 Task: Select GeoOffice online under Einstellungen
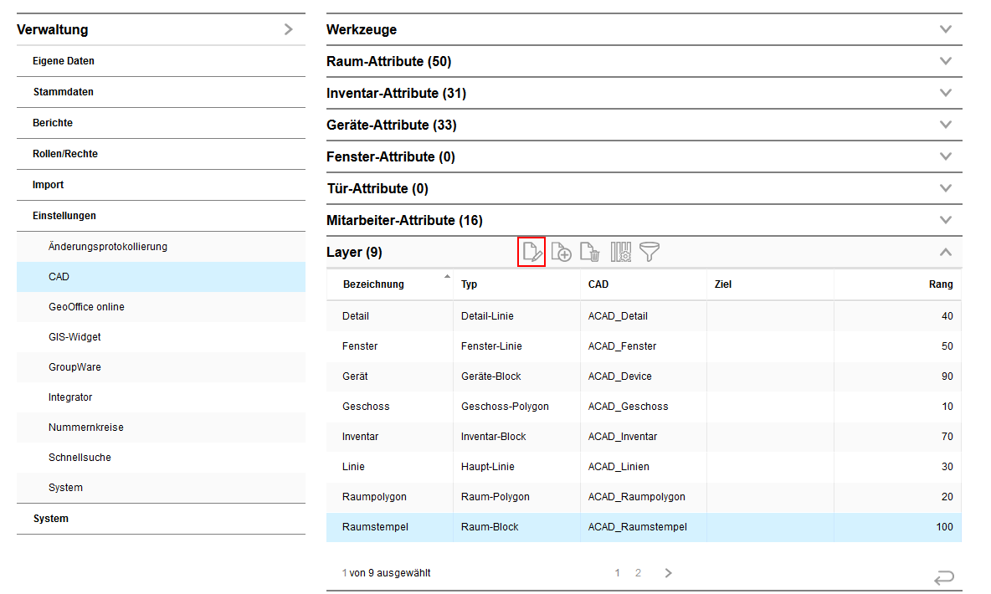[x=86, y=307]
